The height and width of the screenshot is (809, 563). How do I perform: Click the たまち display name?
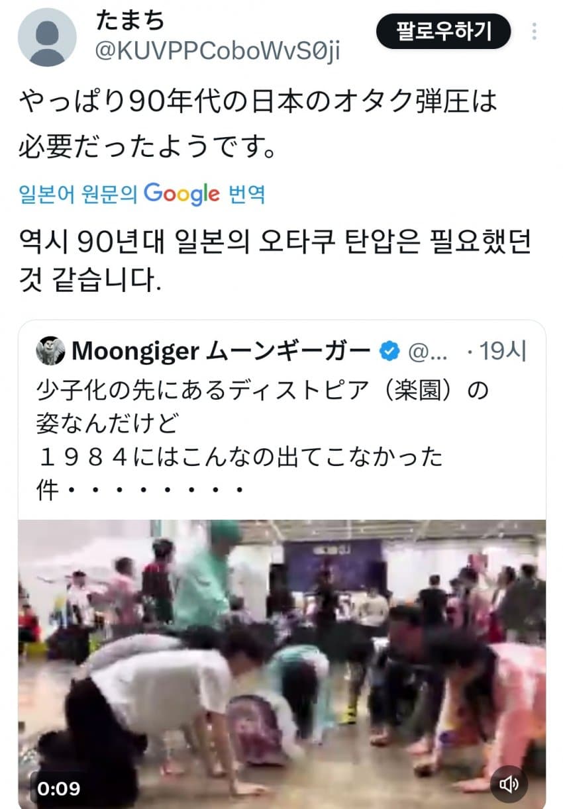130,21
